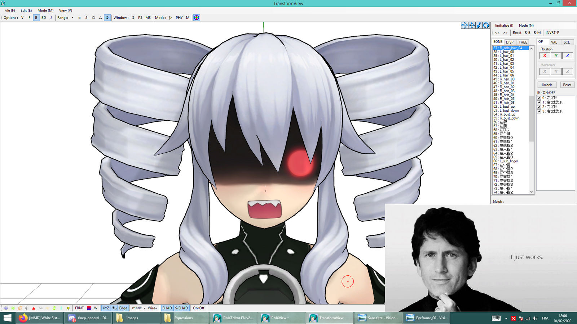Select the dot point range icon
The image size is (577, 324).
(x=72, y=18)
